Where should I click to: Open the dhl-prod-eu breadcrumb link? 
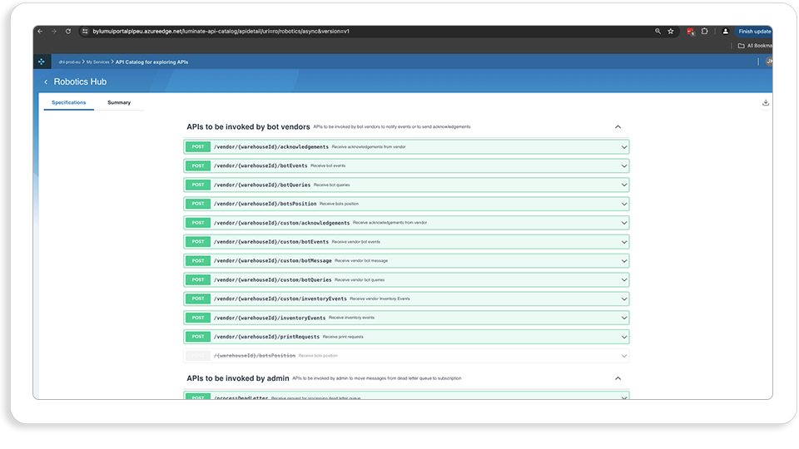(x=69, y=62)
